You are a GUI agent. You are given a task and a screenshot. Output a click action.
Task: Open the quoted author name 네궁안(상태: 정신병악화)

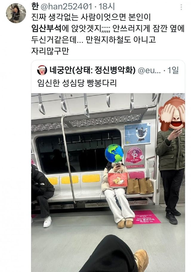click(93, 70)
